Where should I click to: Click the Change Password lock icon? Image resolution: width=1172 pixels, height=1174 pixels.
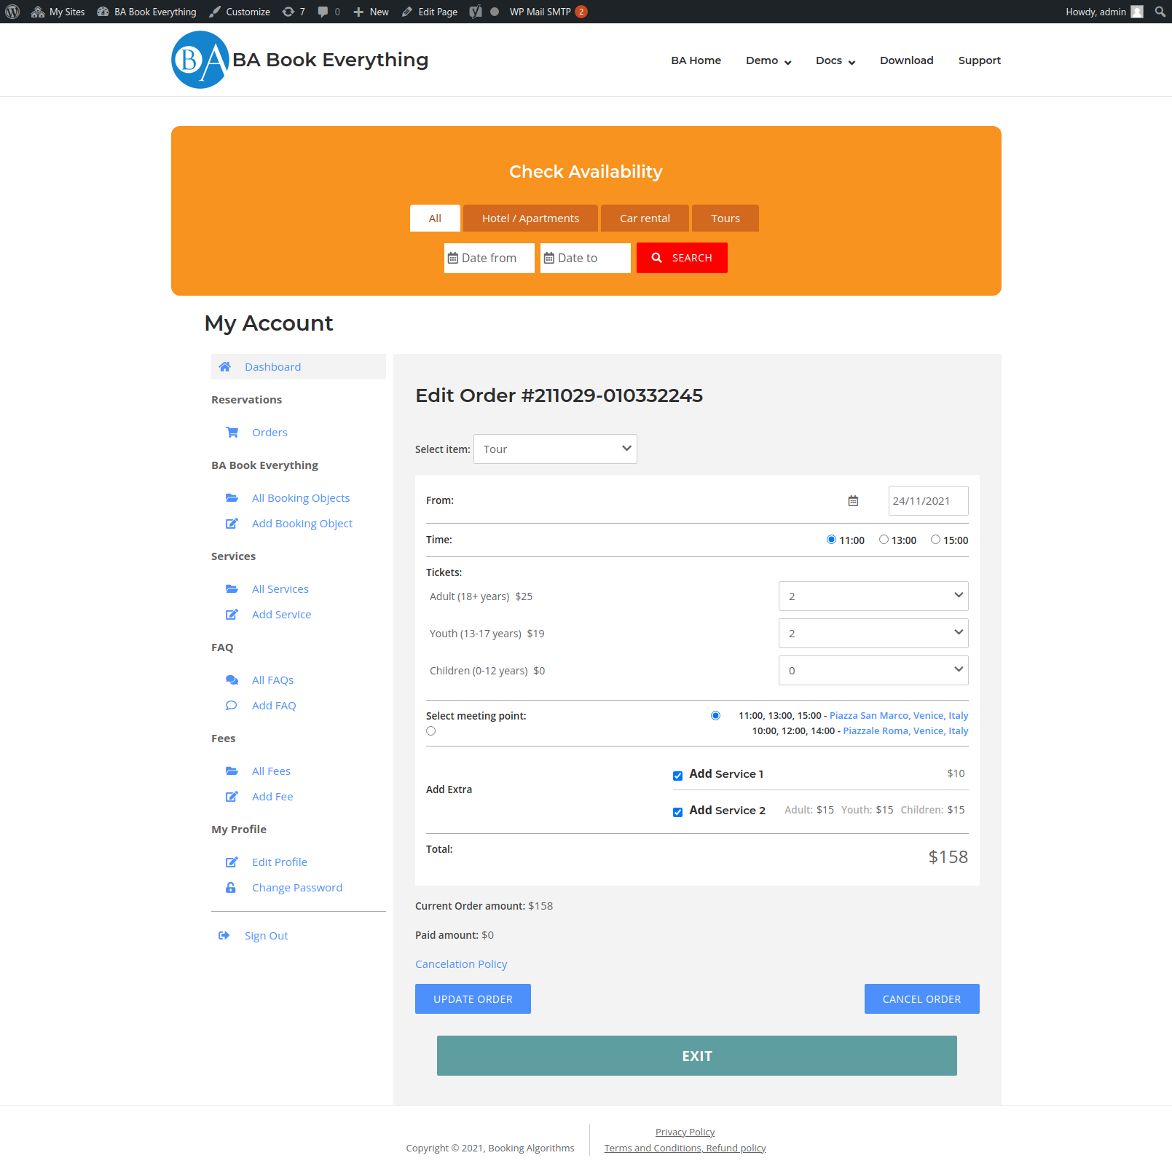(x=231, y=888)
